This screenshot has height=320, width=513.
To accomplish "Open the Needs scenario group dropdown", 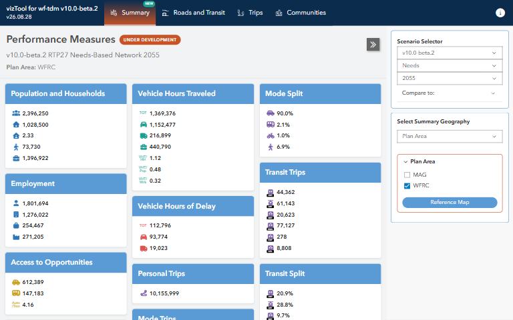I will tap(450, 65).
